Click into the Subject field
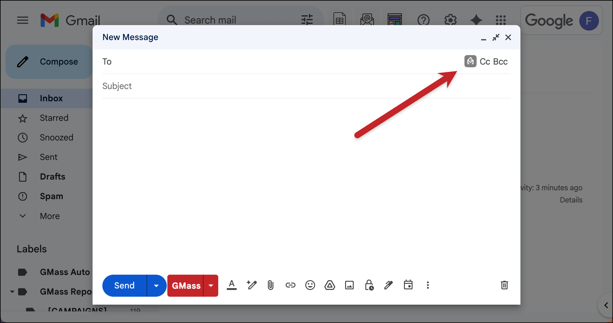613x323 pixels. pos(276,86)
